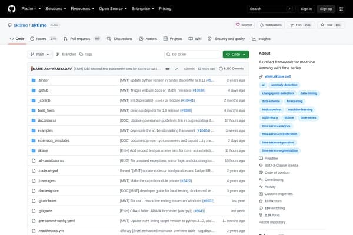This screenshot has width=353, height=235.
Task: Expand the Solutions menu
Action: [56, 9]
